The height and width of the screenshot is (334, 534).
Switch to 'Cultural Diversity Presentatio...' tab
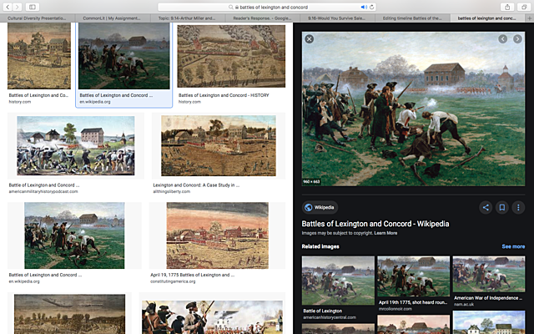[x=37, y=18]
